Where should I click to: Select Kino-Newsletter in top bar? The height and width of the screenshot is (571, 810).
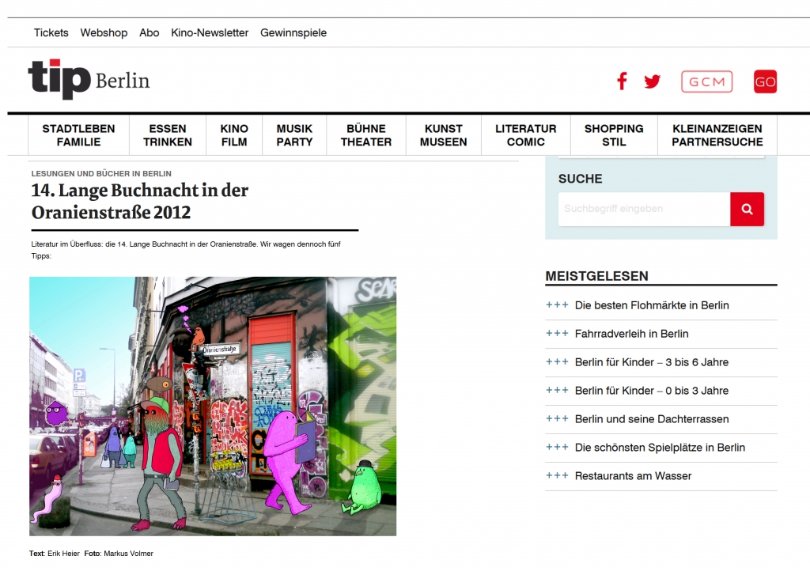[210, 32]
